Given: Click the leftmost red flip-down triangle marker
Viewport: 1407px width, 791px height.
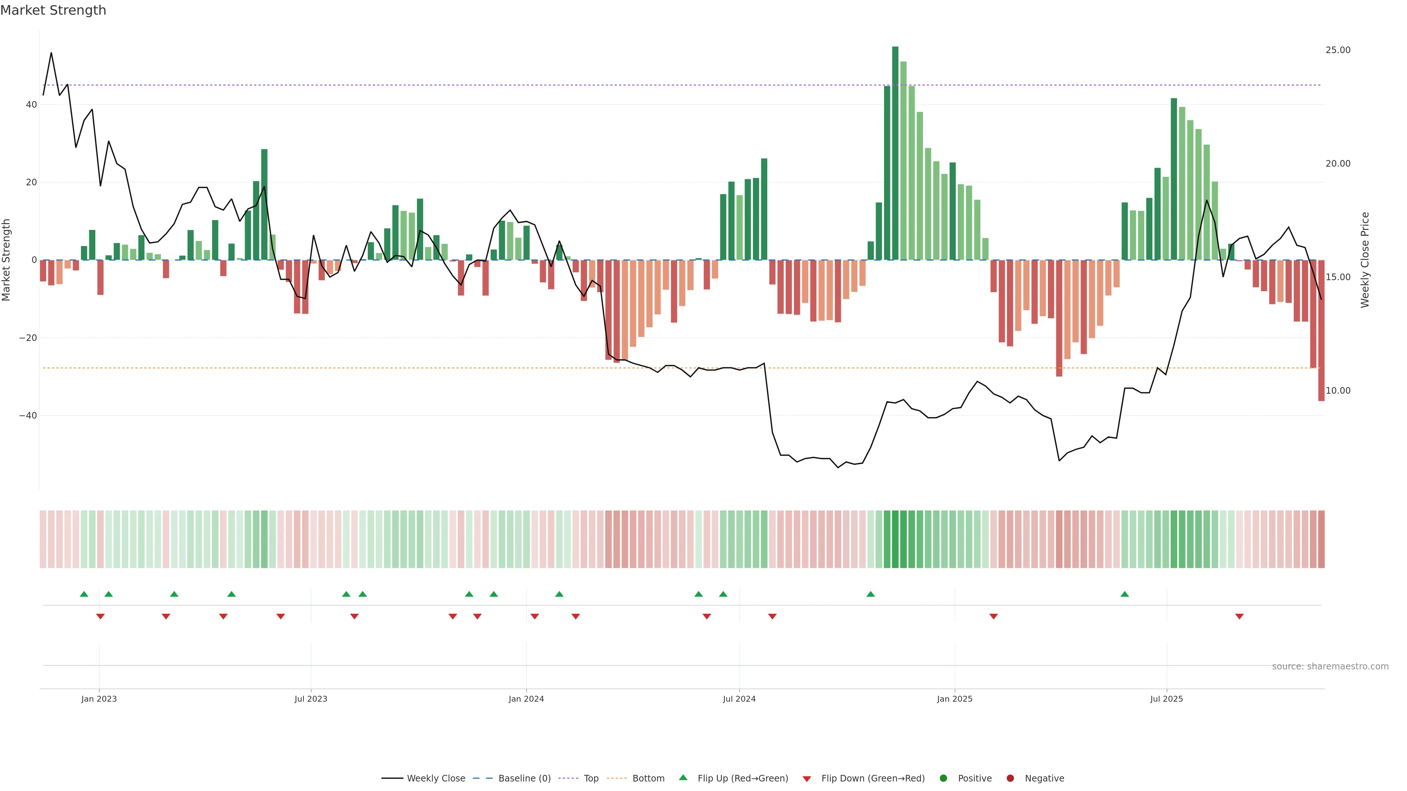Looking at the screenshot, I should (x=100, y=616).
